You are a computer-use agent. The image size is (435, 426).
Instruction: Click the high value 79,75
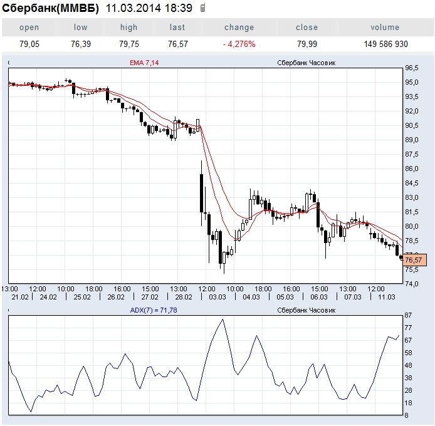click(x=129, y=44)
